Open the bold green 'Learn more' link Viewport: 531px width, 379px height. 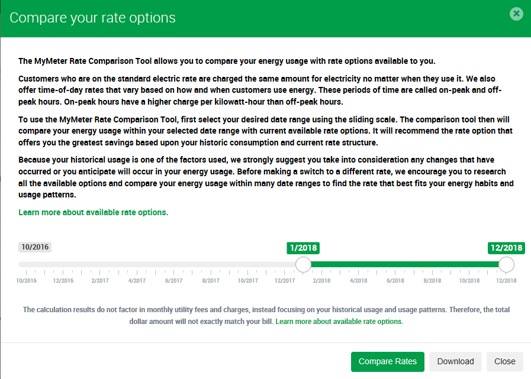(94, 212)
